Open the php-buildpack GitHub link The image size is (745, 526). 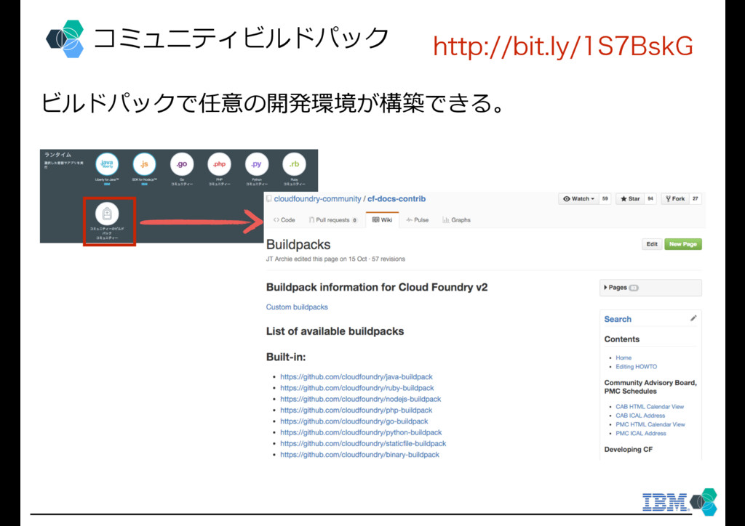pyautogui.click(x=356, y=410)
